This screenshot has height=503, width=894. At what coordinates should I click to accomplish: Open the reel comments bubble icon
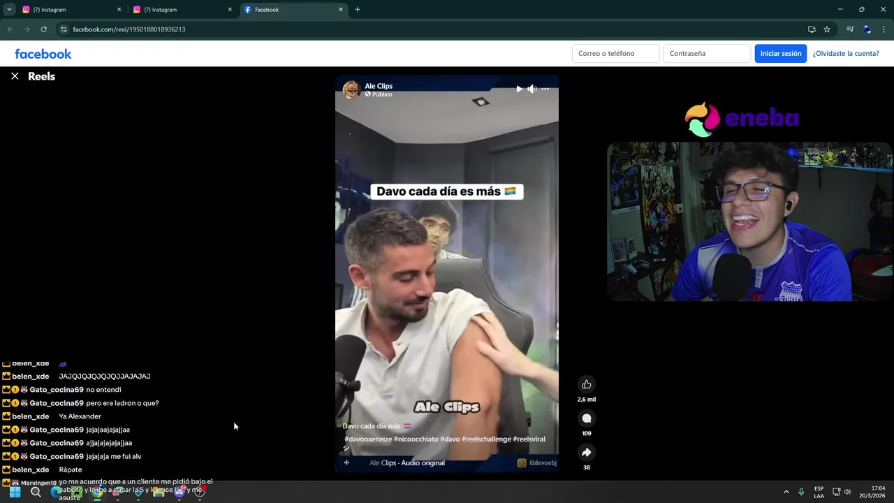[x=587, y=418]
